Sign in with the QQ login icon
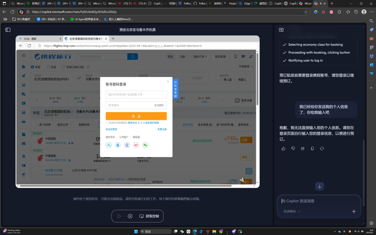Screen dimensions: 376x235 tap(118, 145)
